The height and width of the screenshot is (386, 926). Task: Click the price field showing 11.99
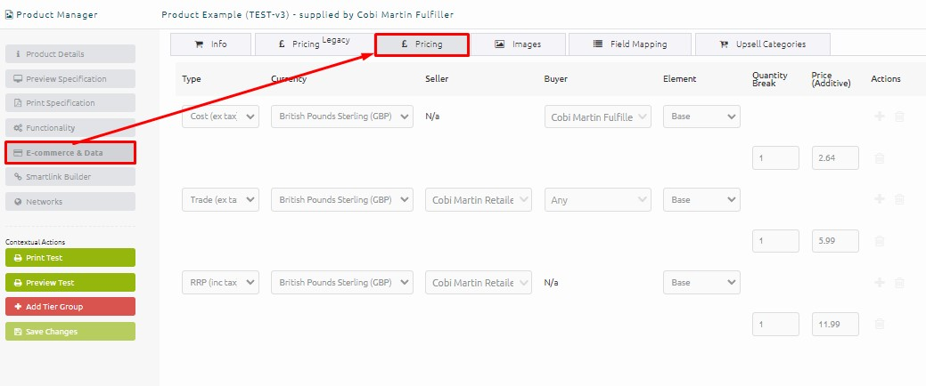coord(835,324)
